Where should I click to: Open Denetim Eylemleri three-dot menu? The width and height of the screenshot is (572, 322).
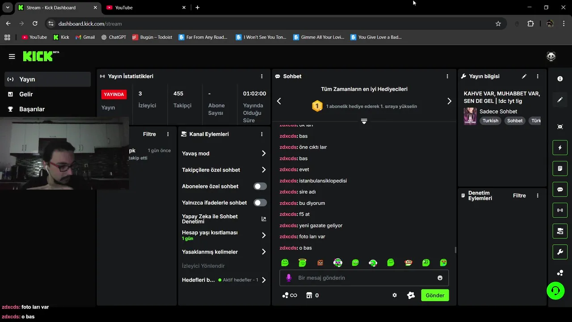(538, 195)
